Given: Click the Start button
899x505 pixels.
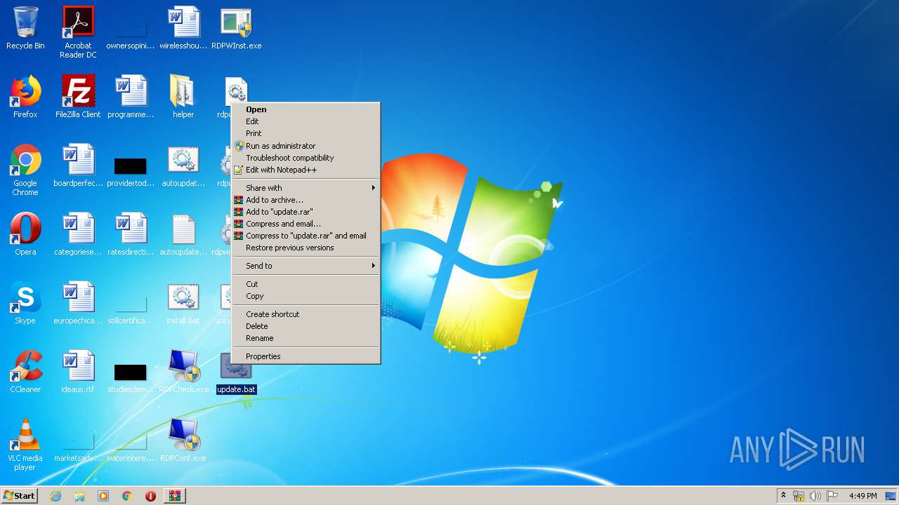Looking at the screenshot, I should click(19, 496).
